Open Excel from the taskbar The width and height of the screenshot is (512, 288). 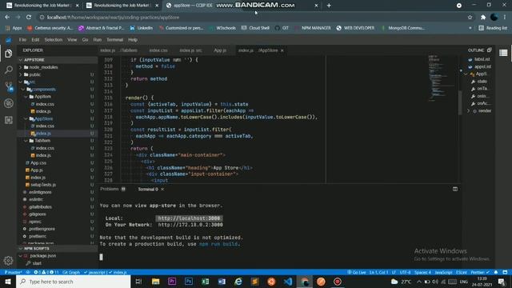(x=205, y=282)
